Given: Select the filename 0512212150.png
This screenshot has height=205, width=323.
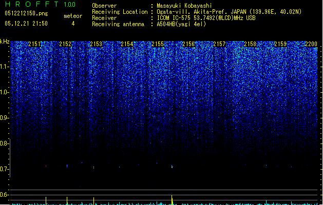Looking at the screenshot, I should click(x=26, y=13).
